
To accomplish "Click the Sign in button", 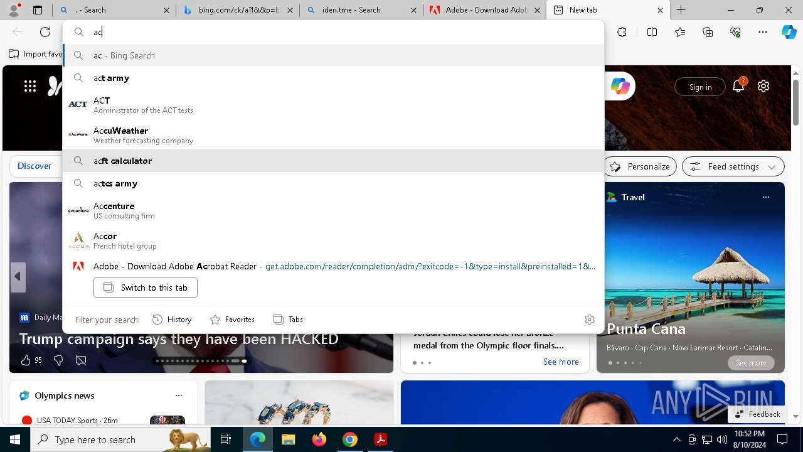I will [700, 87].
